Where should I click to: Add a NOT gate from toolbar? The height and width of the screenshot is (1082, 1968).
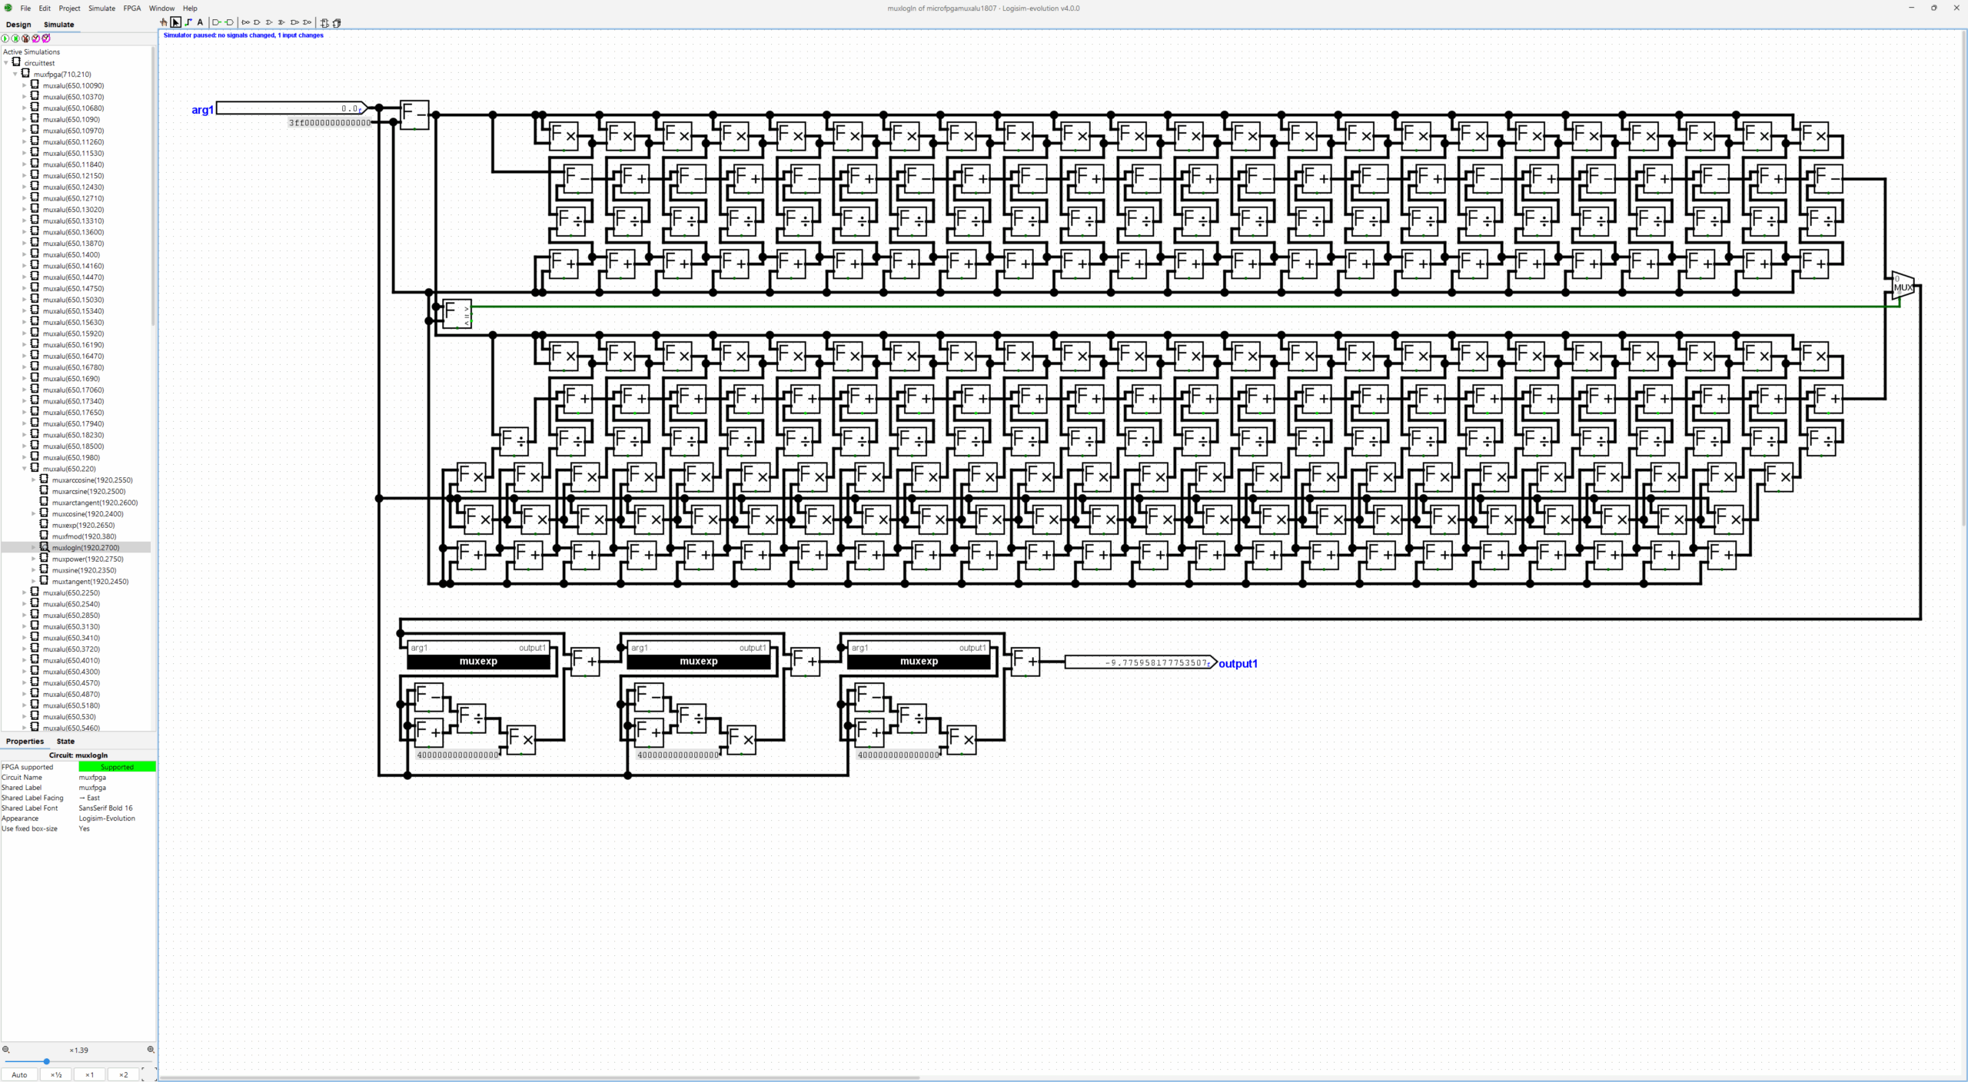coord(245,22)
